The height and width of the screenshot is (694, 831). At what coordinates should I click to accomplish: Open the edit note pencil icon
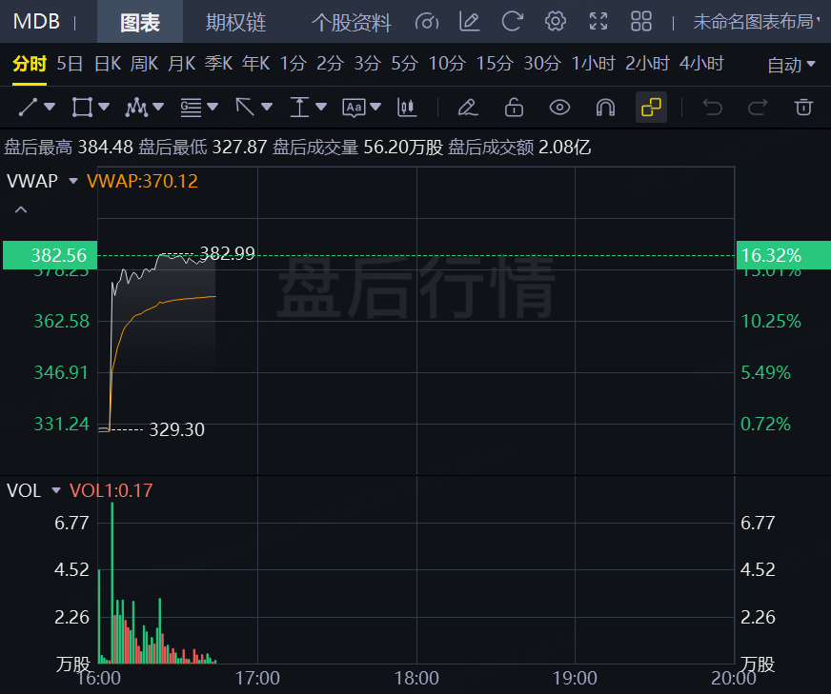coord(469,22)
